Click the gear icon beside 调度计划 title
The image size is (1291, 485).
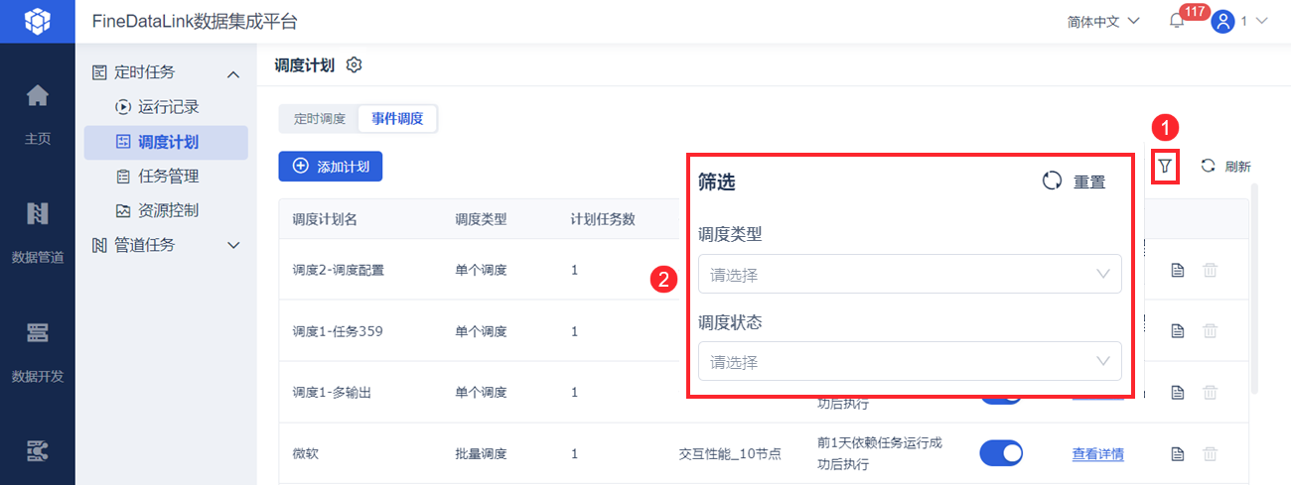tap(355, 65)
